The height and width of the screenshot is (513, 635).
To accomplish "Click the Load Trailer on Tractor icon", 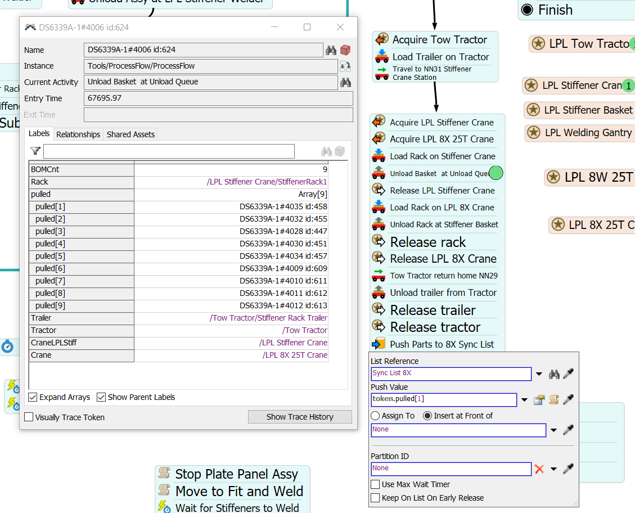I will click(x=381, y=56).
